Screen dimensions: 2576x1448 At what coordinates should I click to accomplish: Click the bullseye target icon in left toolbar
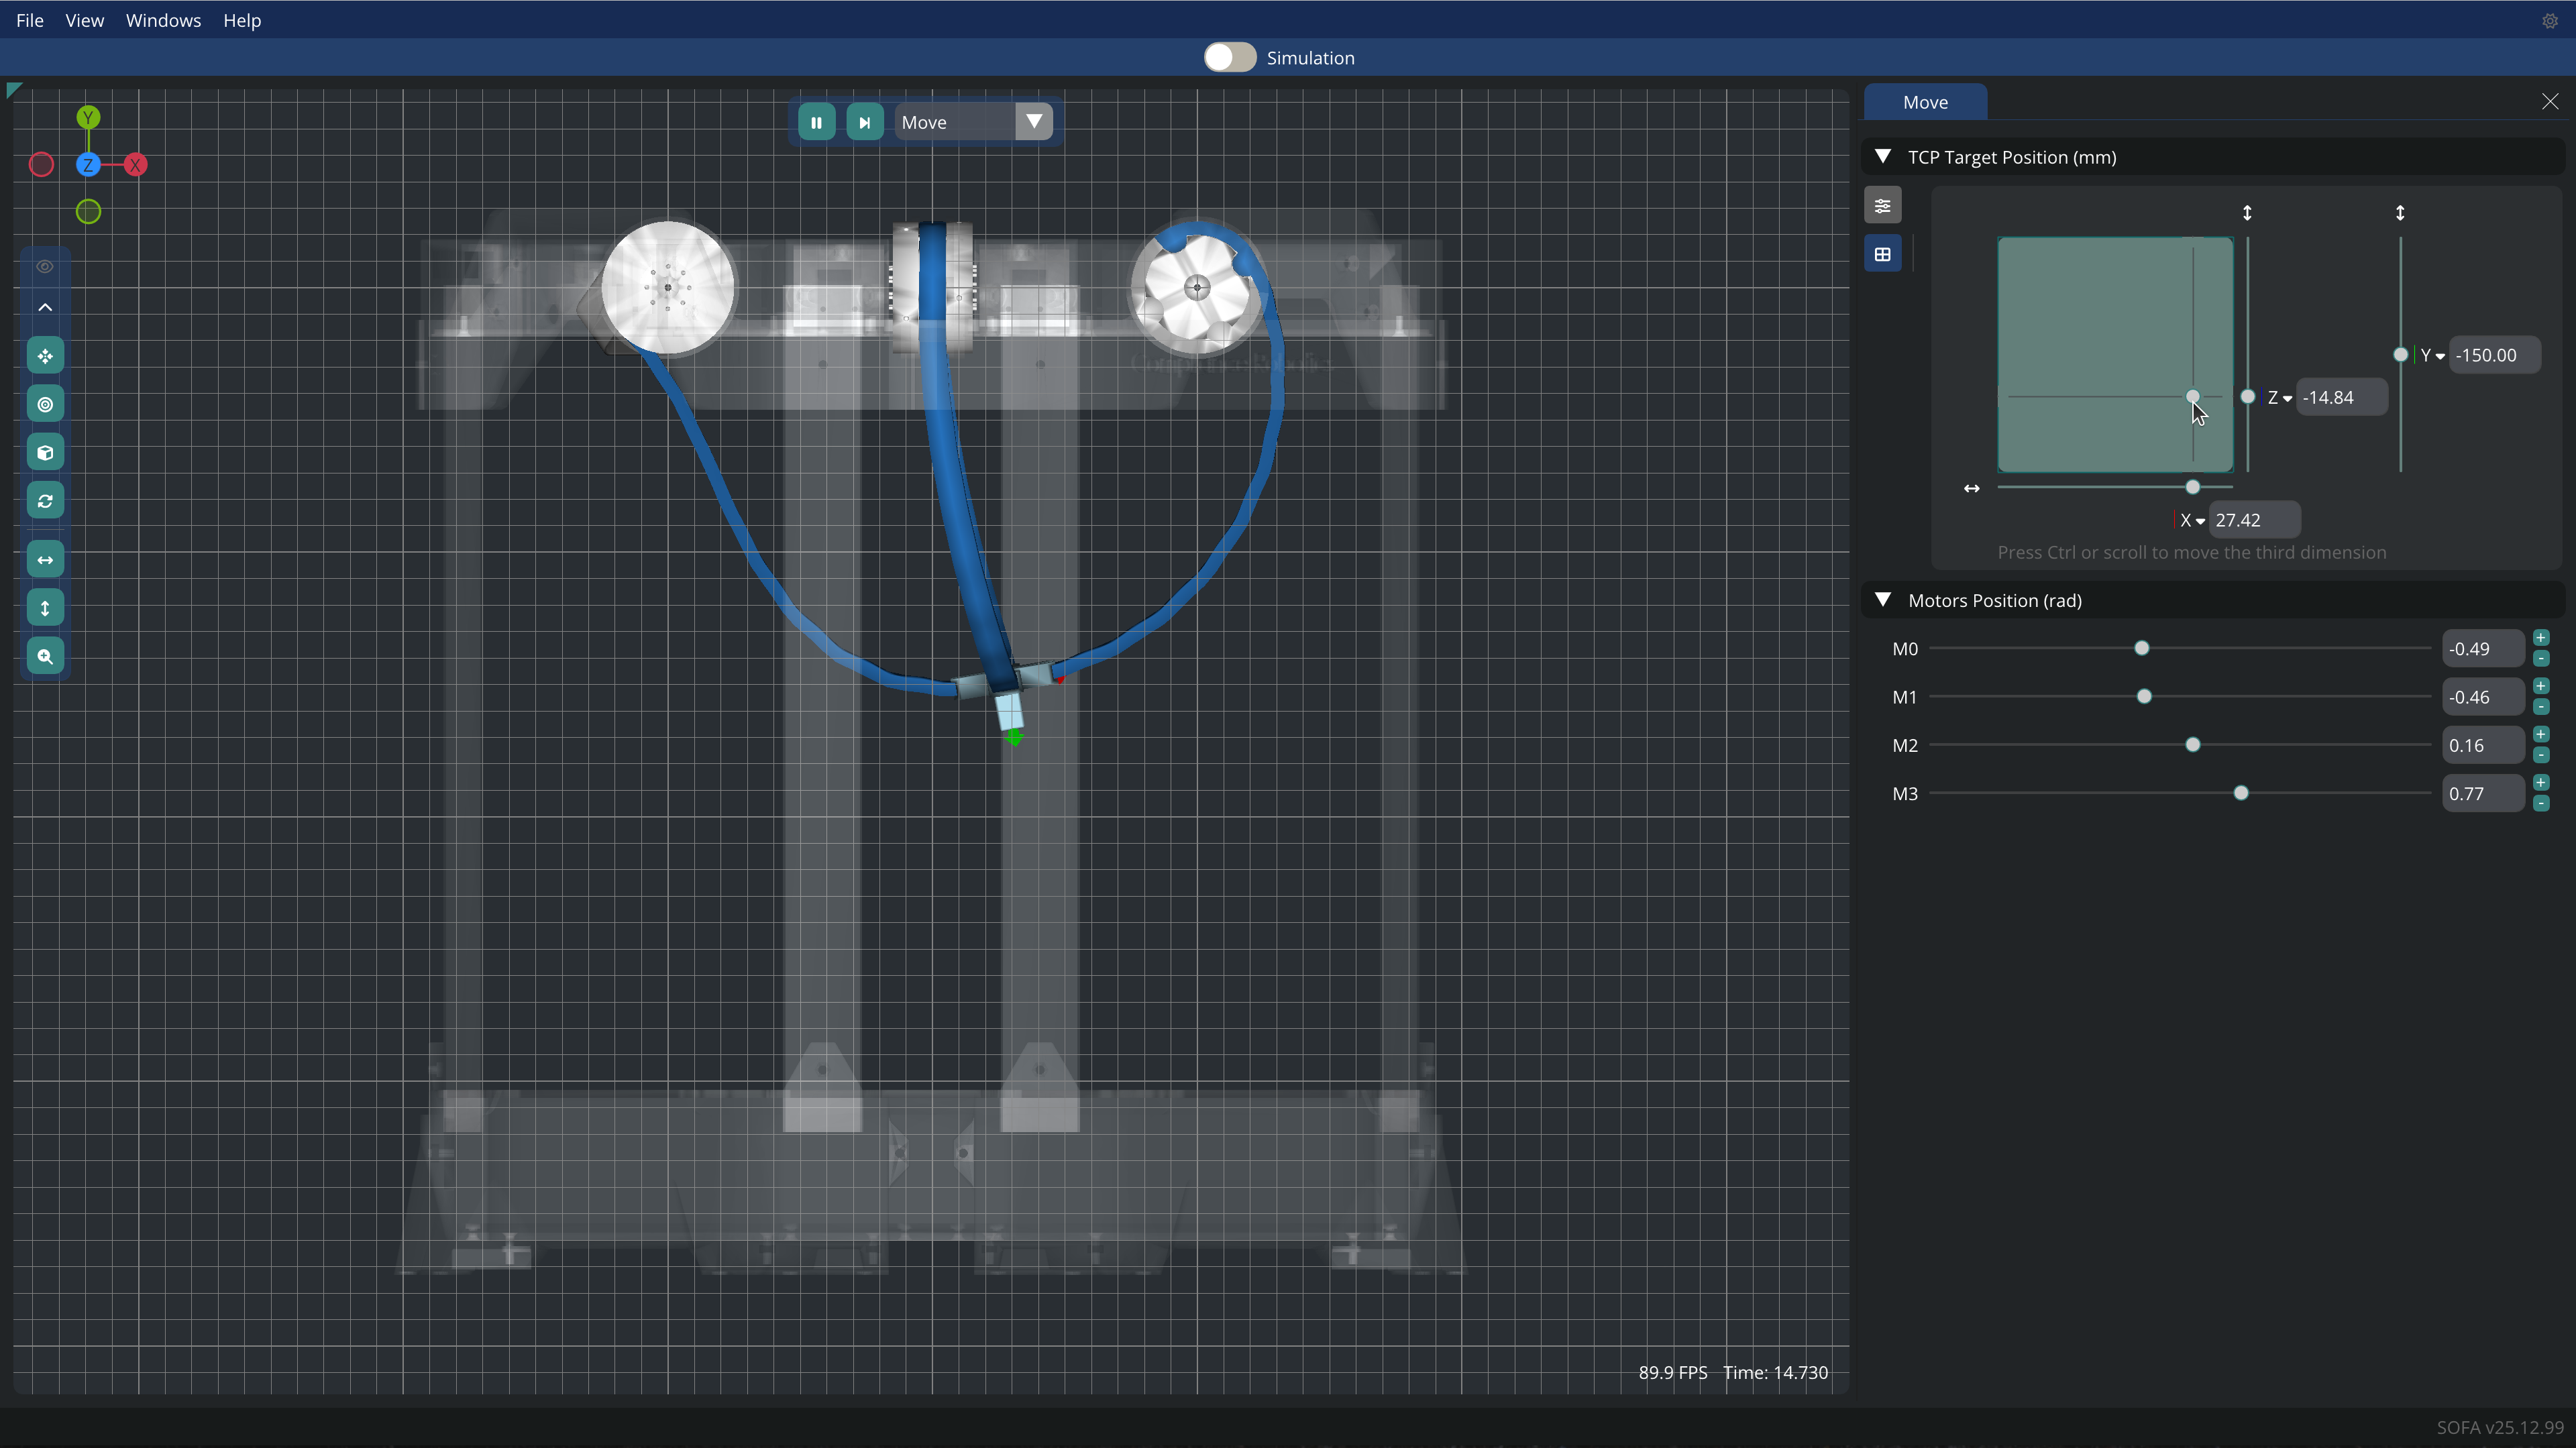pos(45,404)
